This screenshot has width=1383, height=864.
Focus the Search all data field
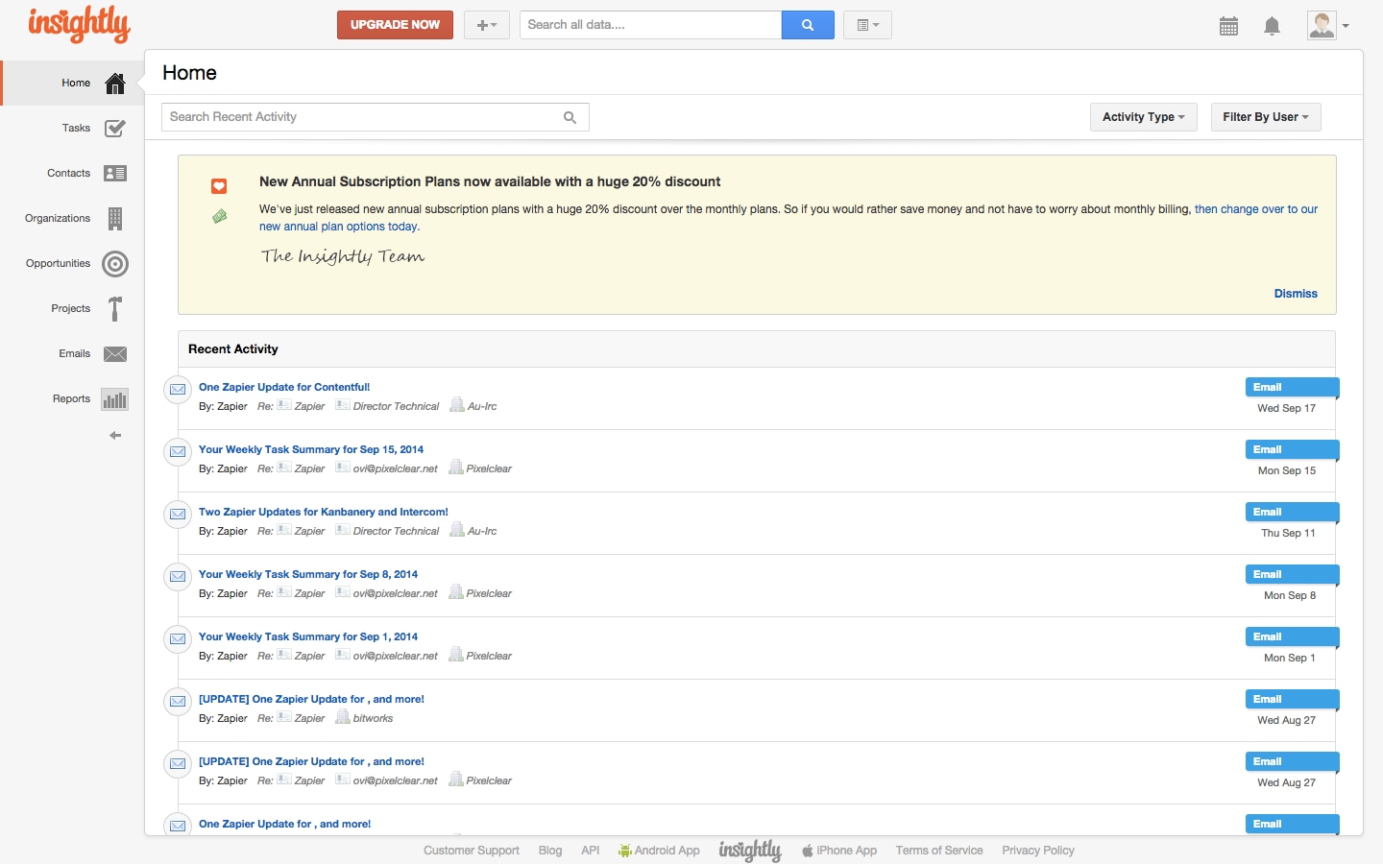point(650,25)
